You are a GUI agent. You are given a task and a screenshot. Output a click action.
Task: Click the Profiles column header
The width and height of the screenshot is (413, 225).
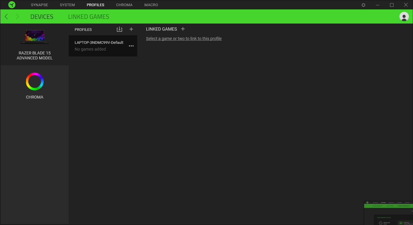[83, 29]
